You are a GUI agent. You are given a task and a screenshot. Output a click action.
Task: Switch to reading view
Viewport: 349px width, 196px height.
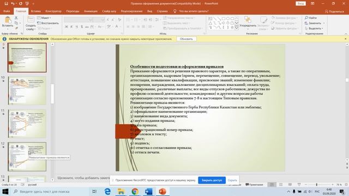coord(290,185)
